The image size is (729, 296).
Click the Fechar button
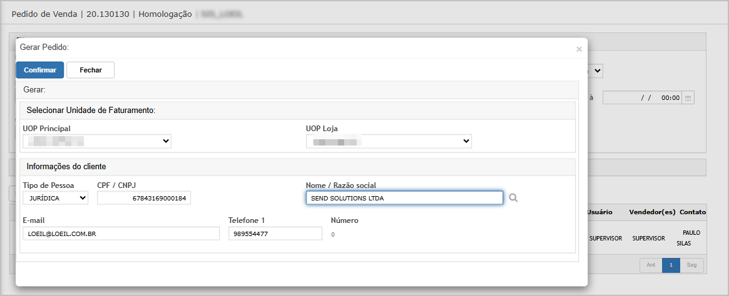coord(90,70)
